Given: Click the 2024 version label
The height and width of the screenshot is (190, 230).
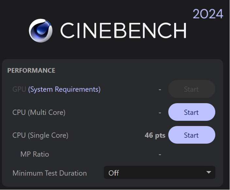Looking at the screenshot, I should [x=208, y=14].
